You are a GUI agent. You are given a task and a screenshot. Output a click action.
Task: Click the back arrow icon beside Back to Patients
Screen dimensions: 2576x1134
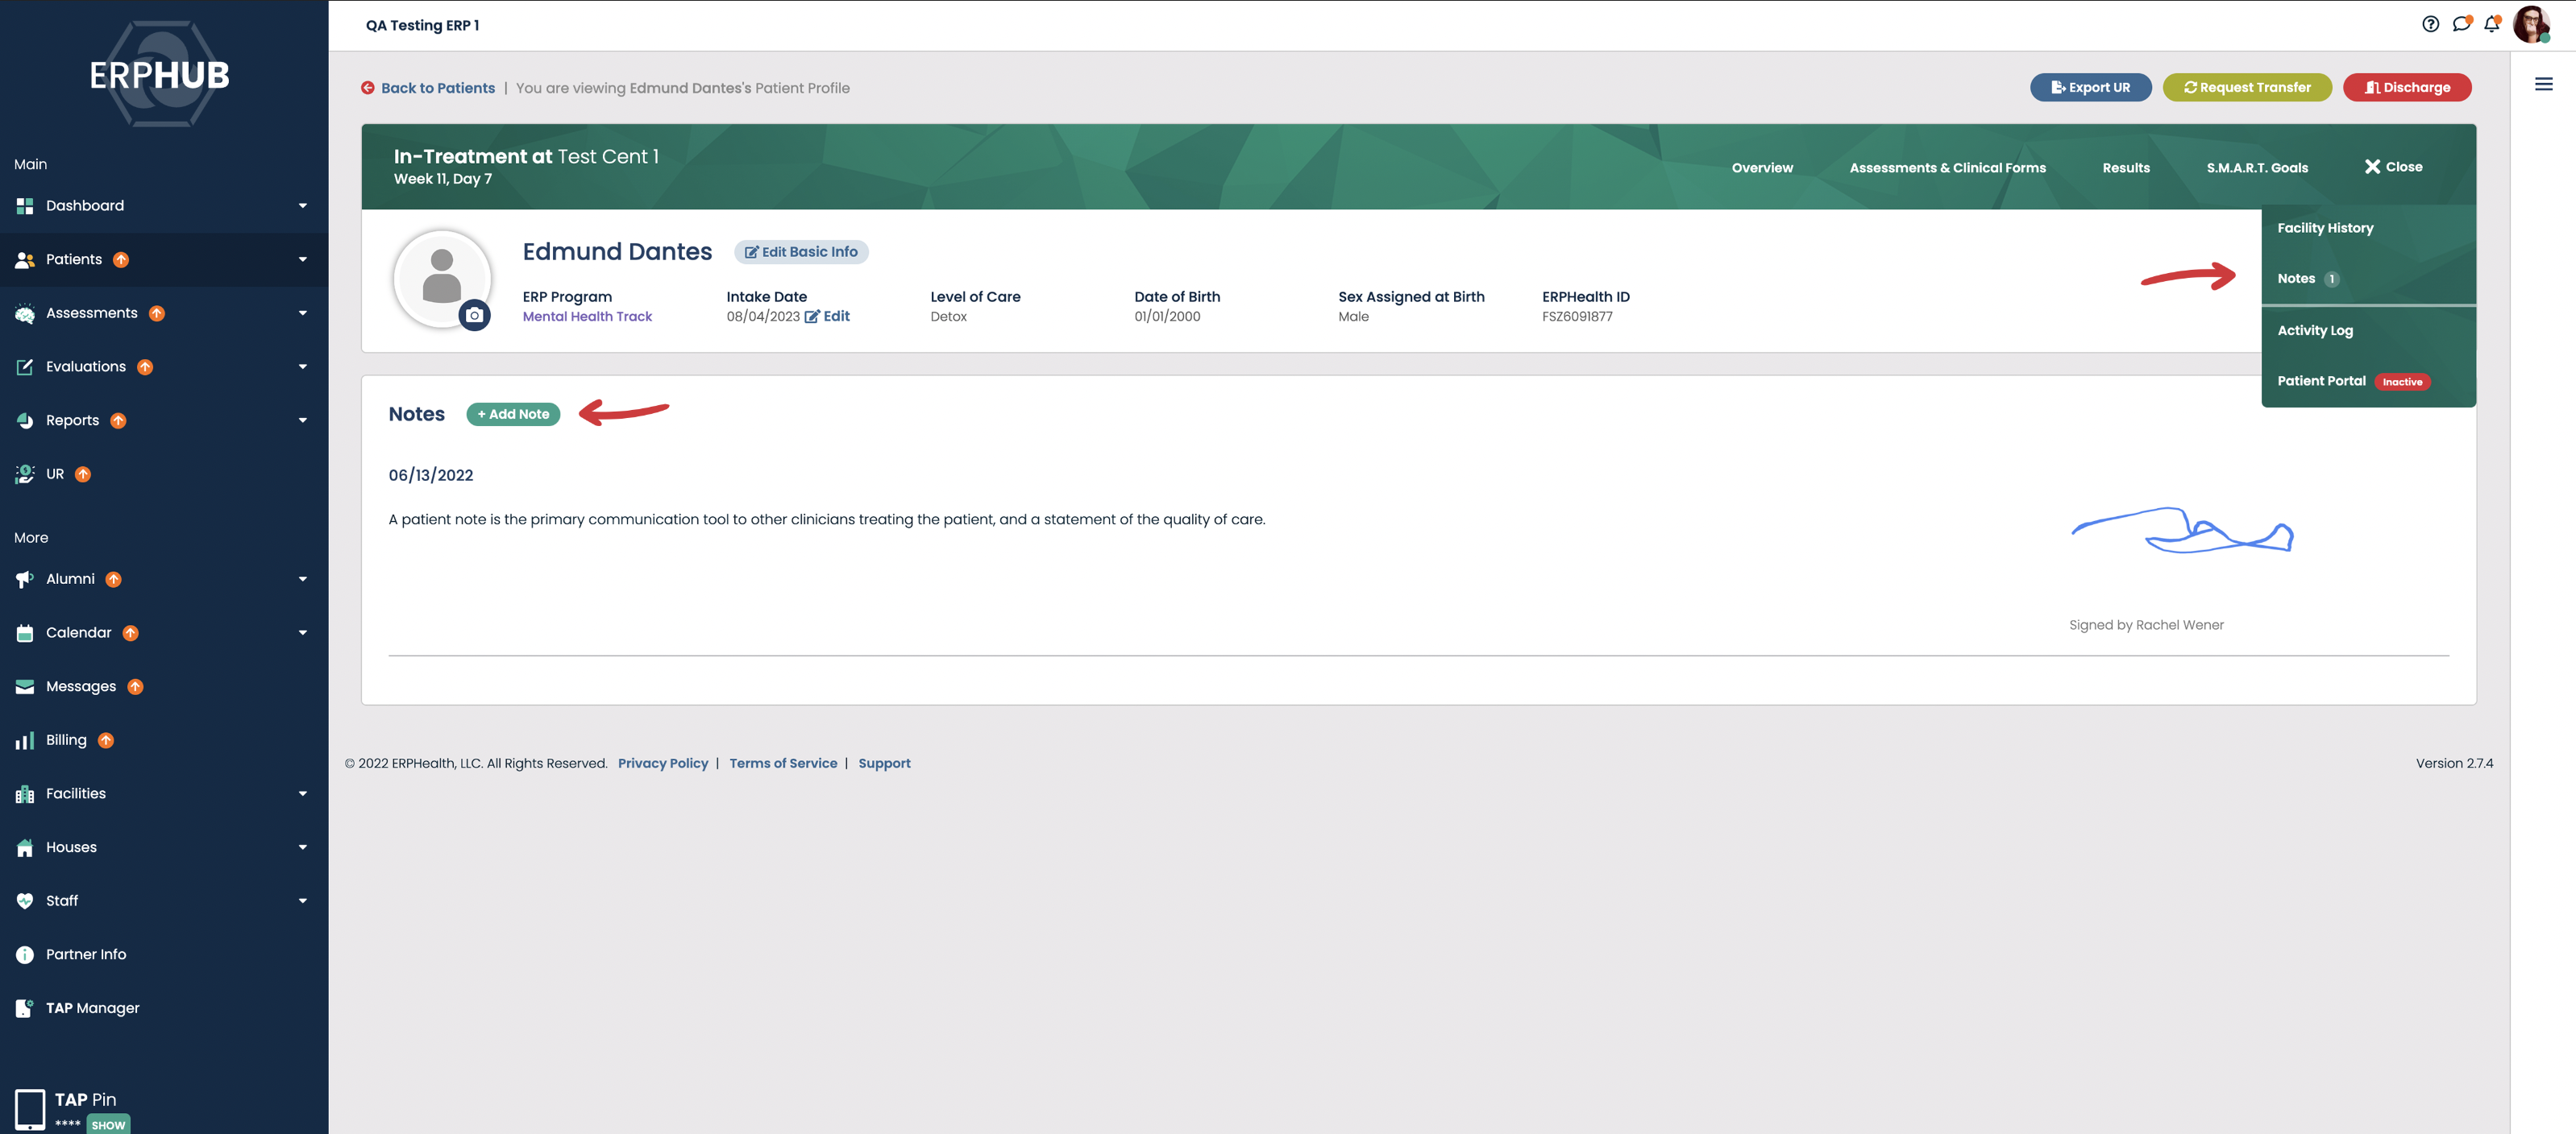pyautogui.click(x=368, y=88)
